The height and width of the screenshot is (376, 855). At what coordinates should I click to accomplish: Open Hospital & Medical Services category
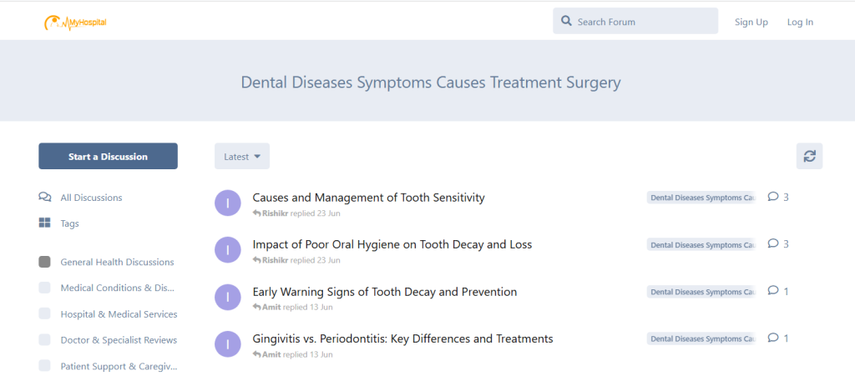coord(119,314)
